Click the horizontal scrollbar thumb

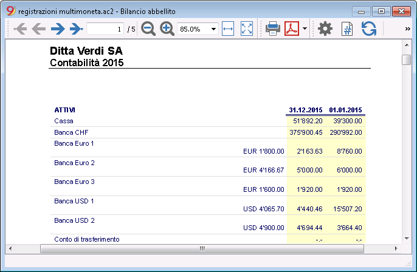(x=202, y=249)
